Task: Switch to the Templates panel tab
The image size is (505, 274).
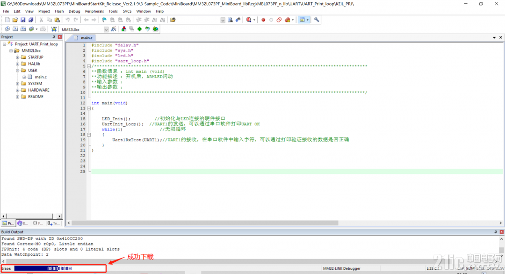Action: coord(53,223)
